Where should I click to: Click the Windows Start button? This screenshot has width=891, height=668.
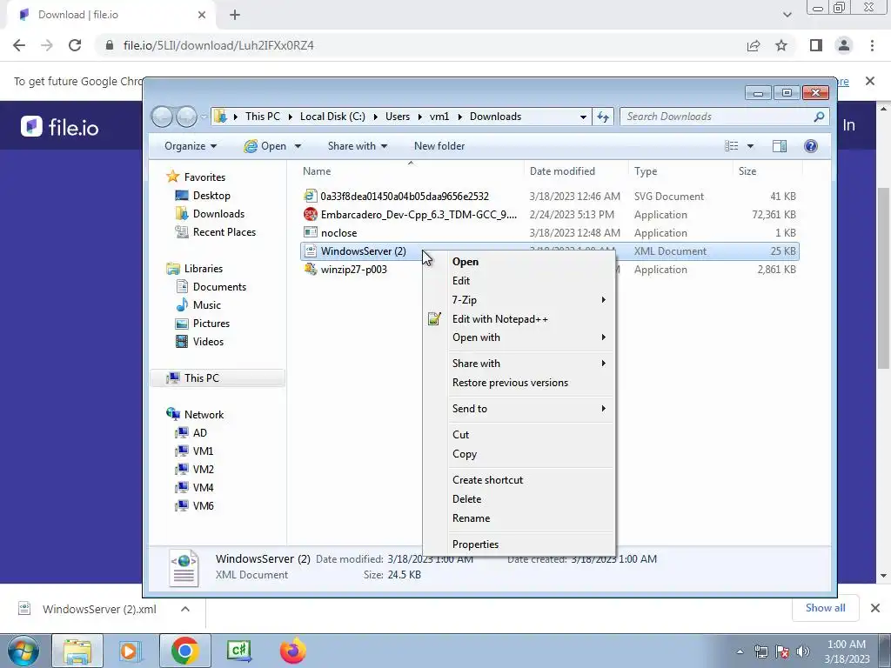coord(23,651)
